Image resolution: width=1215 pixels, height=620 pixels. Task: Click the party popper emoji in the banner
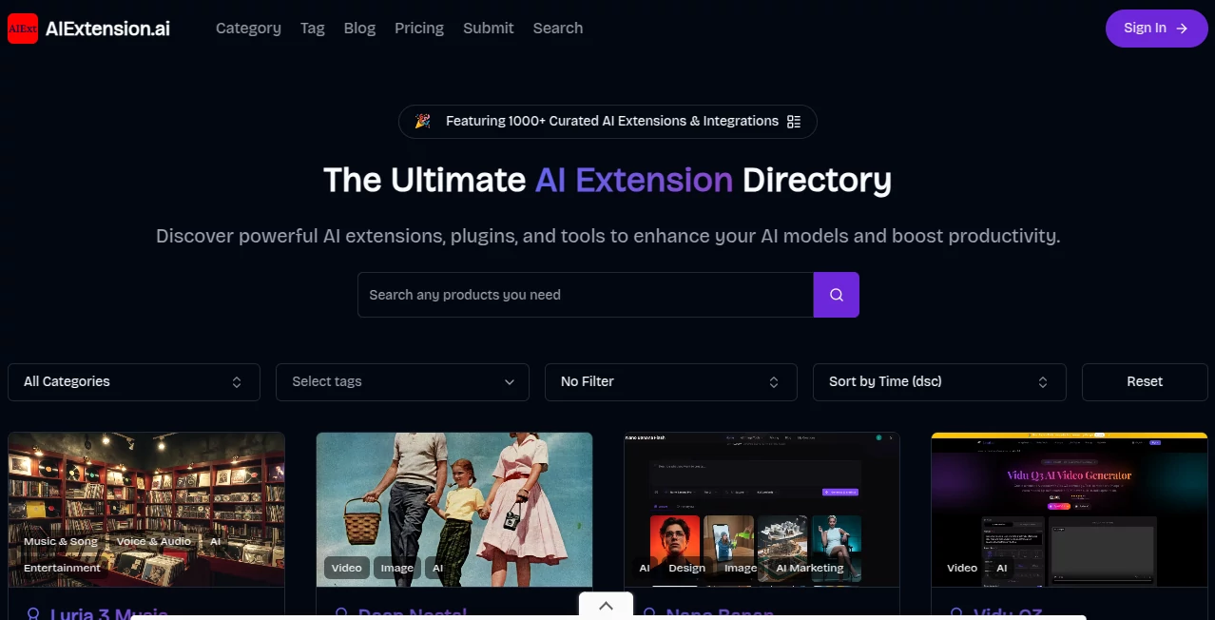[x=422, y=121]
